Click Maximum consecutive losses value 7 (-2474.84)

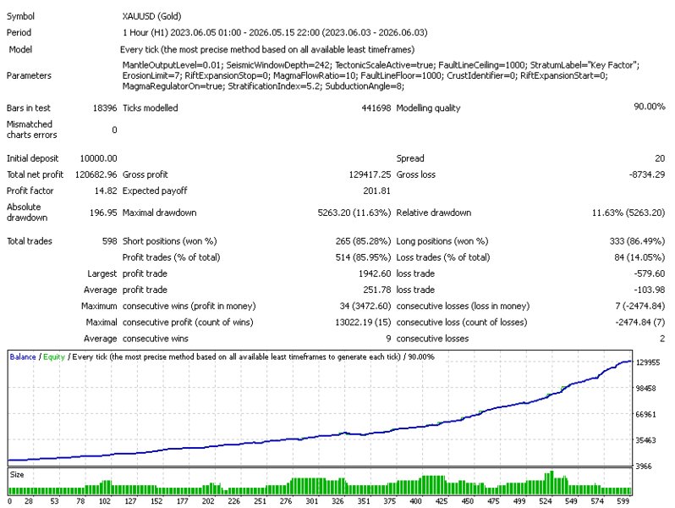click(639, 306)
